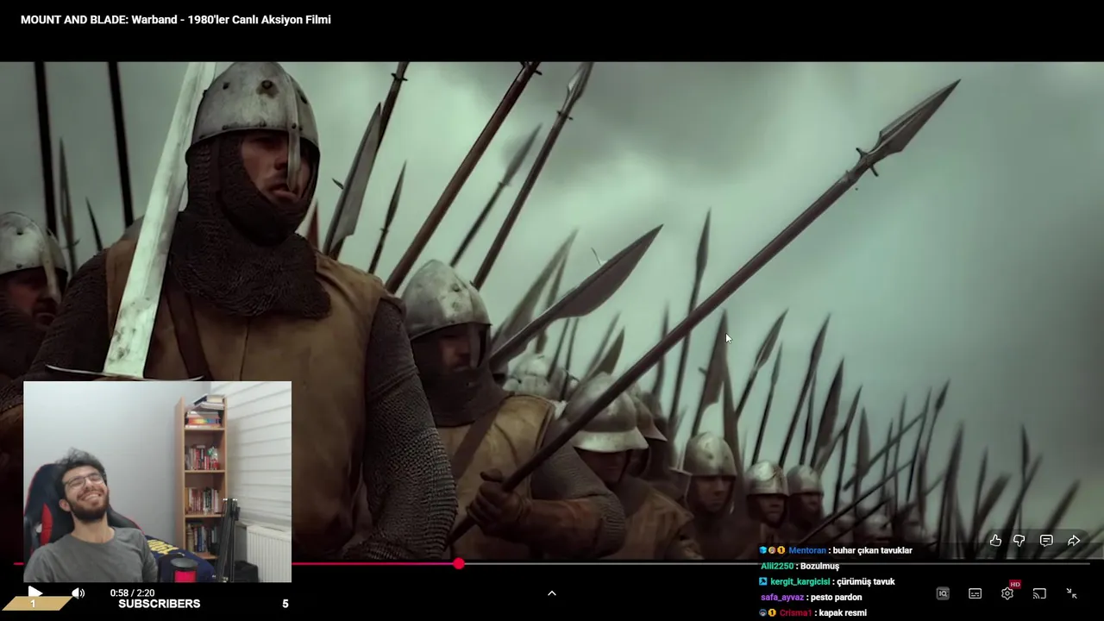Like the video using thumbs-up icon
This screenshot has width=1104, height=621.
(x=995, y=541)
